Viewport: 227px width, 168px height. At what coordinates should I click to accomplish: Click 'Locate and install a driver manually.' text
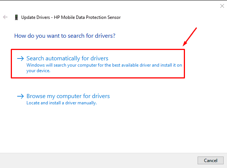tap(61, 103)
